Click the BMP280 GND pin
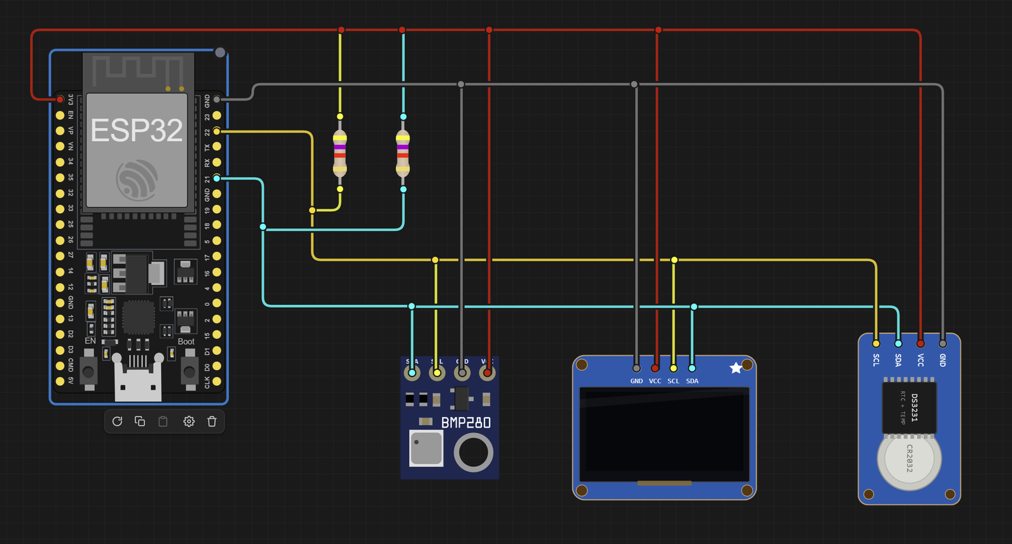The height and width of the screenshot is (544, 1012). click(462, 373)
